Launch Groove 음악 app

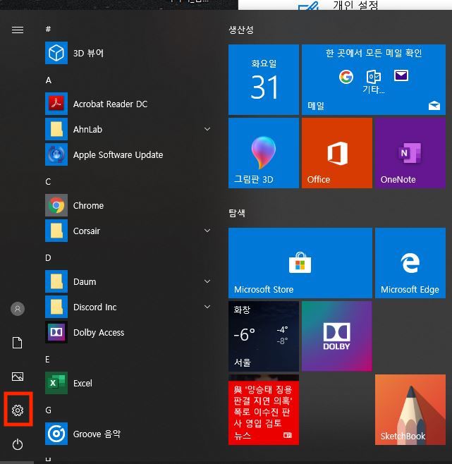tap(130, 434)
